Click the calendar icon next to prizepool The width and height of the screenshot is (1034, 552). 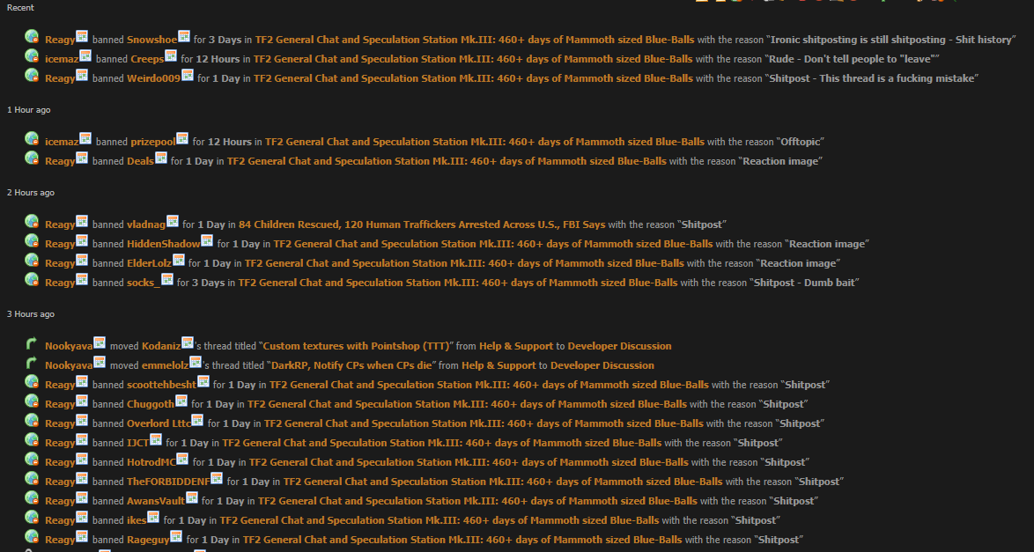pyautogui.click(x=182, y=138)
